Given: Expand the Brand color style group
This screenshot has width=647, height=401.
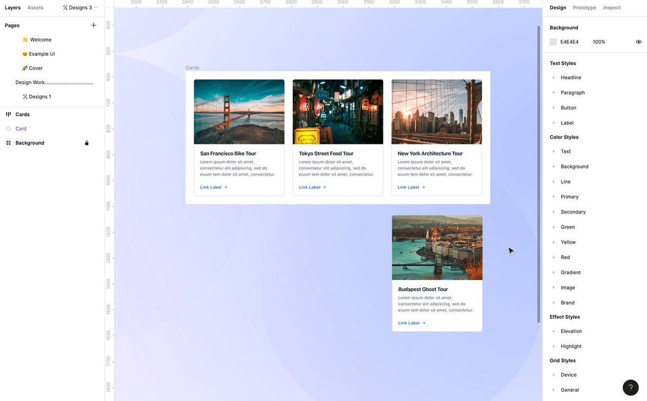Looking at the screenshot, I should tap(554, 302).
